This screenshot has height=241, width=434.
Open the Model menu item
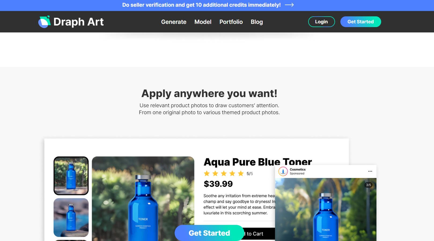[203, 22]
